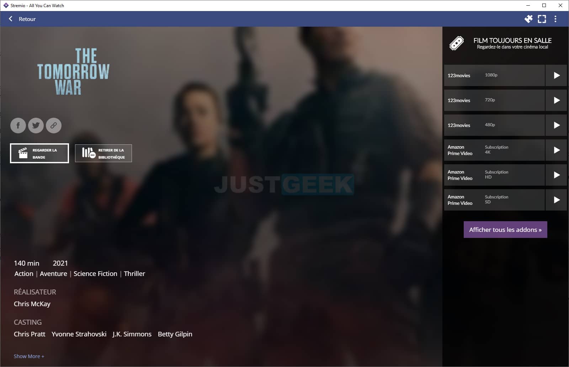Image resolution: width=569 pixels, height=367 pixels.
Task: Click the cinema ticket icon
Action: click(x=457, y=43)
